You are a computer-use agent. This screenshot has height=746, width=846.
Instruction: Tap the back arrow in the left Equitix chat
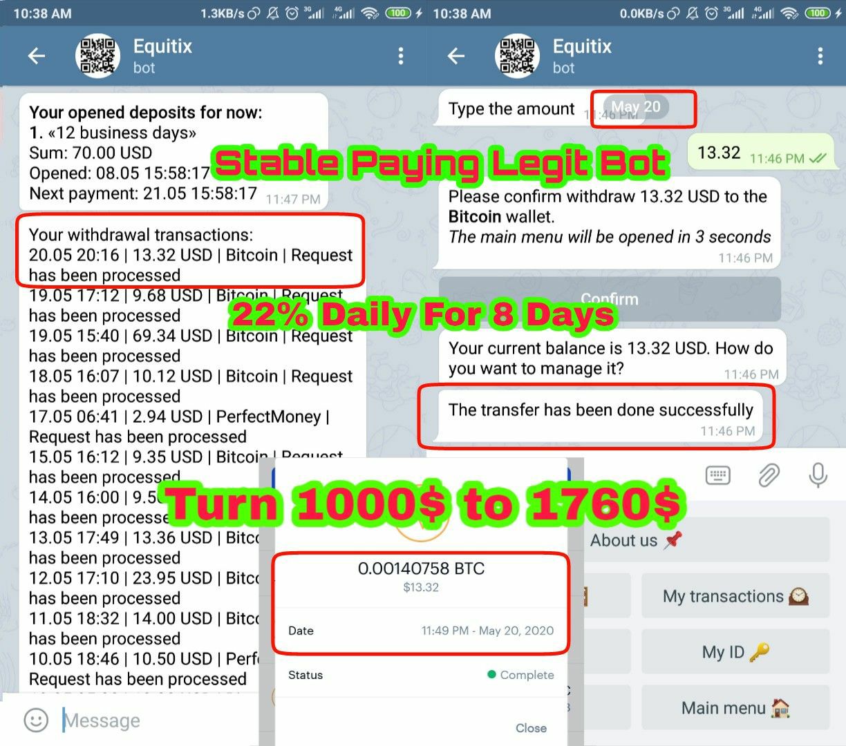tap(37, 56)
